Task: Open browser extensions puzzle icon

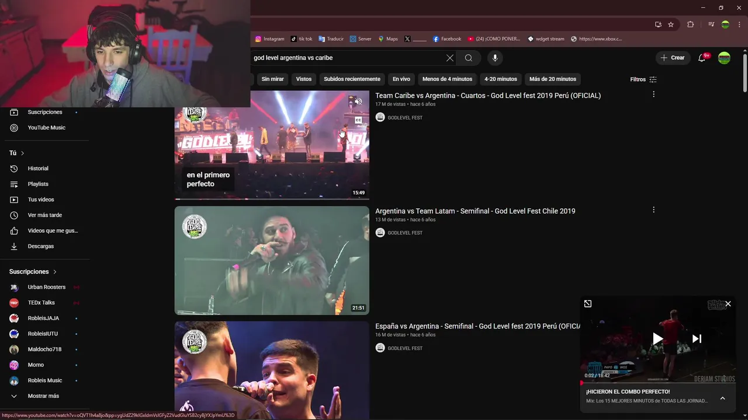Action: (690, 24)
